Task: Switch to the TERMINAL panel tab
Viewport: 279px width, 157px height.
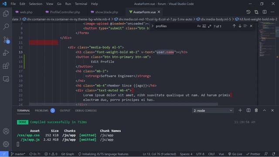Action: click(23, 110)
